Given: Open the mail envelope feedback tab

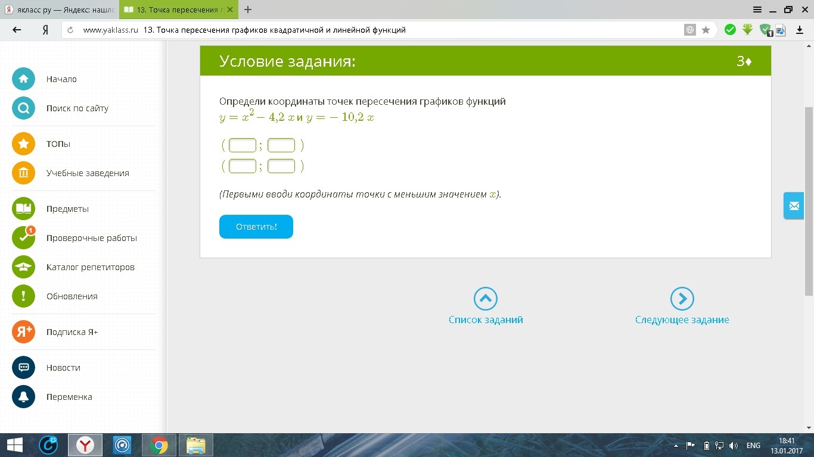Looking at the screenshot, I should coord(794,206).
